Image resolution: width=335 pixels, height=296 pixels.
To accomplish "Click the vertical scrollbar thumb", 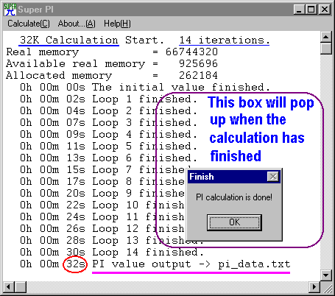I will pos(326,49).
